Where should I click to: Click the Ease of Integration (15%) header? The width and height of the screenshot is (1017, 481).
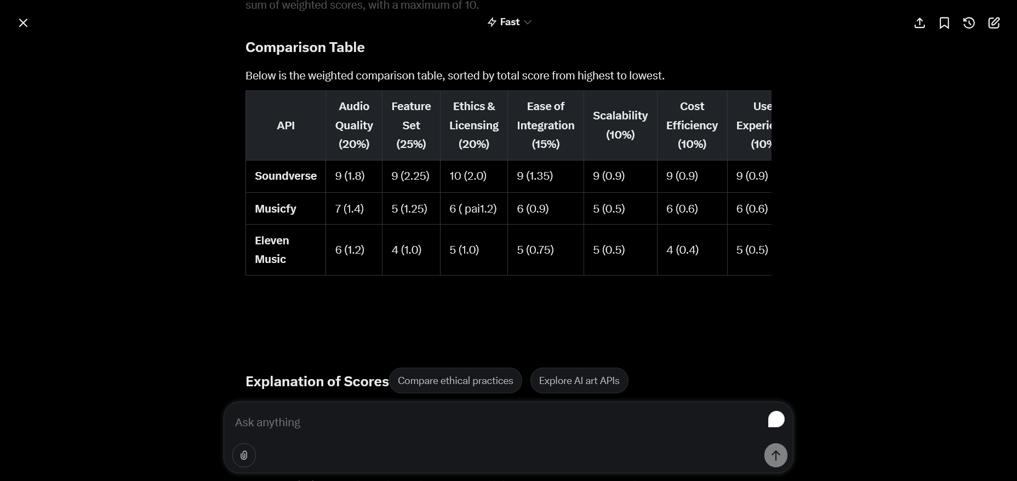tap(546, 125)
